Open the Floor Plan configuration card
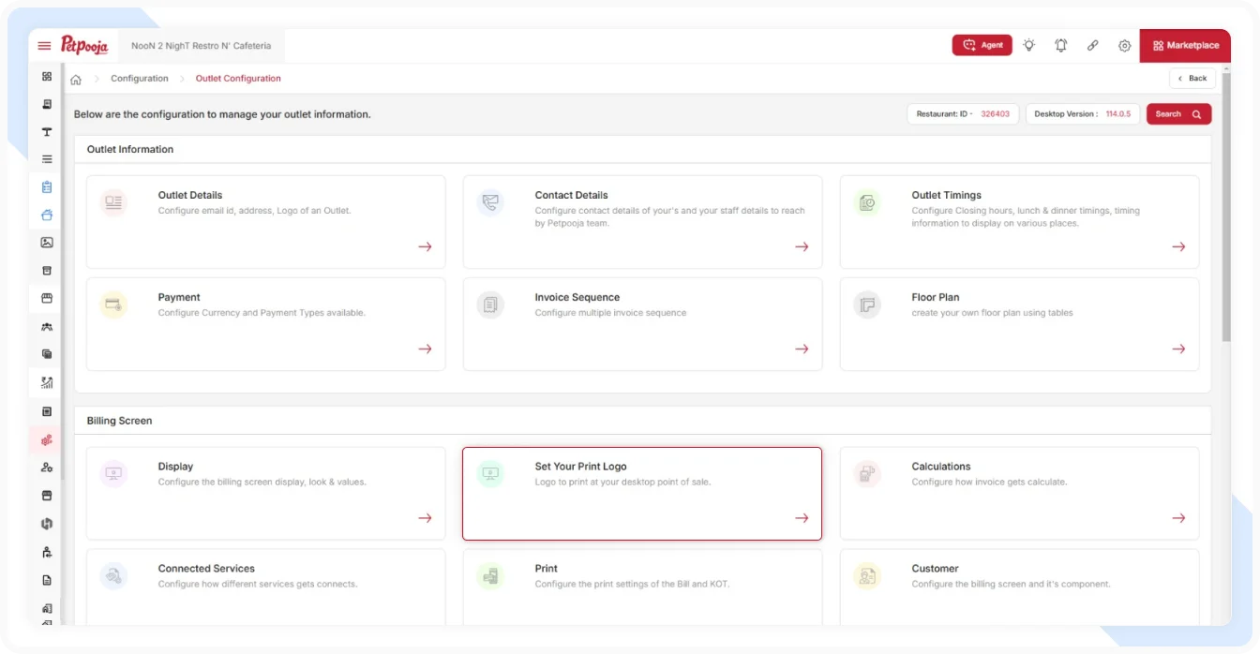The height and width of the screenshot is (654, 1260). [x=1019, y=323]
